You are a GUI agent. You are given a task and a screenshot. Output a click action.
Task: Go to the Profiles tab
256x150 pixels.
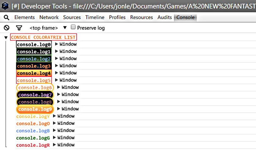click(x=117, y=17)
